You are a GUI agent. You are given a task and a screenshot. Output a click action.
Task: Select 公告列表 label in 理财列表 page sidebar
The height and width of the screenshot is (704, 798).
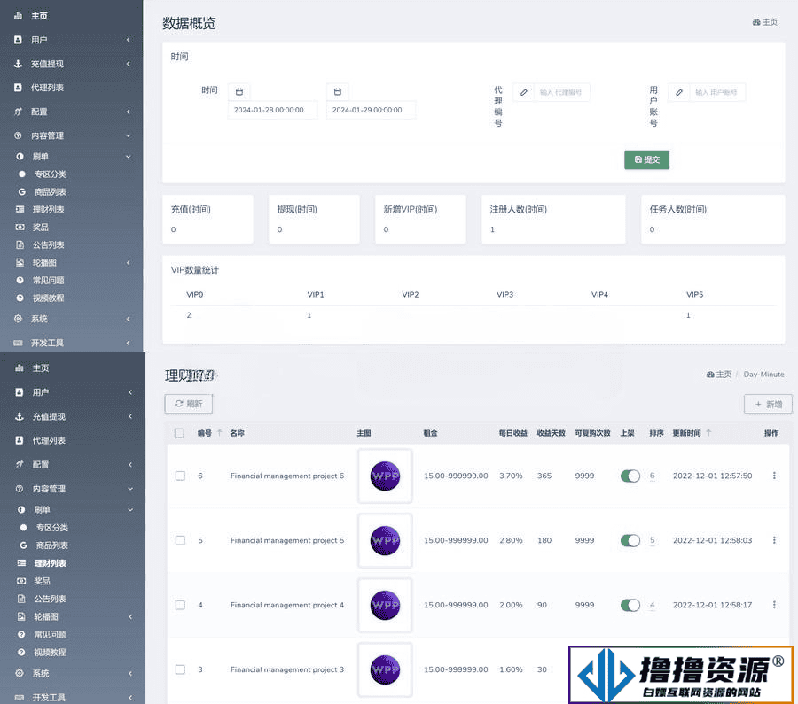[50, 599]
